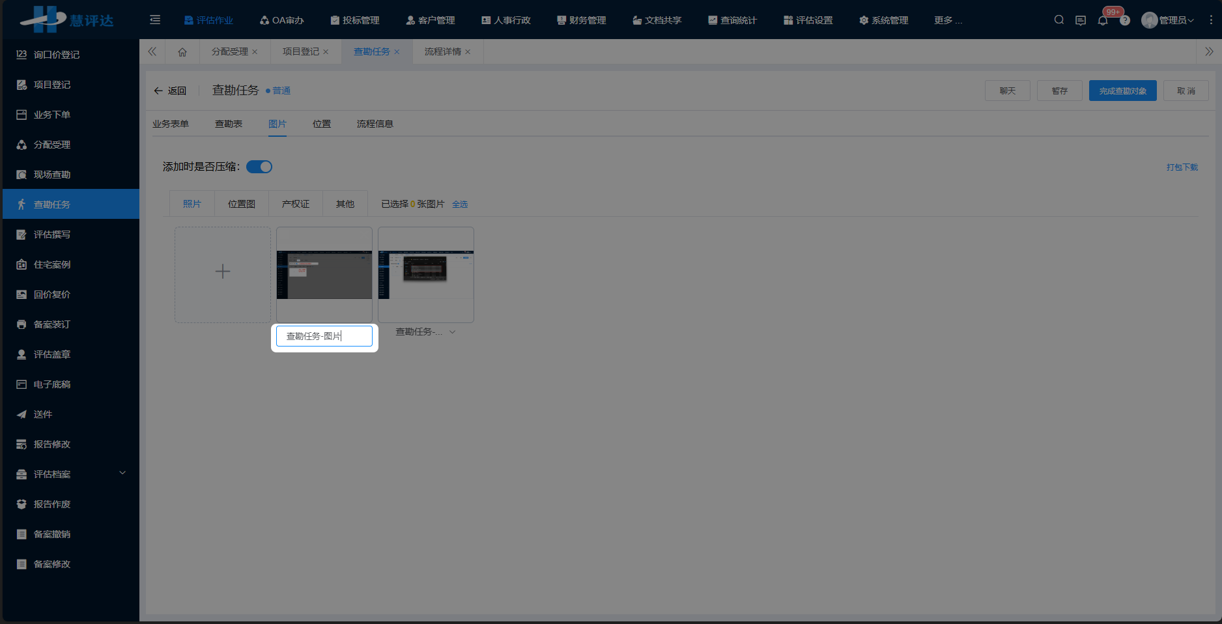
Task: Select the 位置图 image category tab
Action: point(241,204)
